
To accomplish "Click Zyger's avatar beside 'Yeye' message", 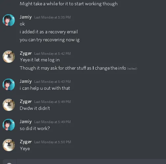I will (9, 145).
